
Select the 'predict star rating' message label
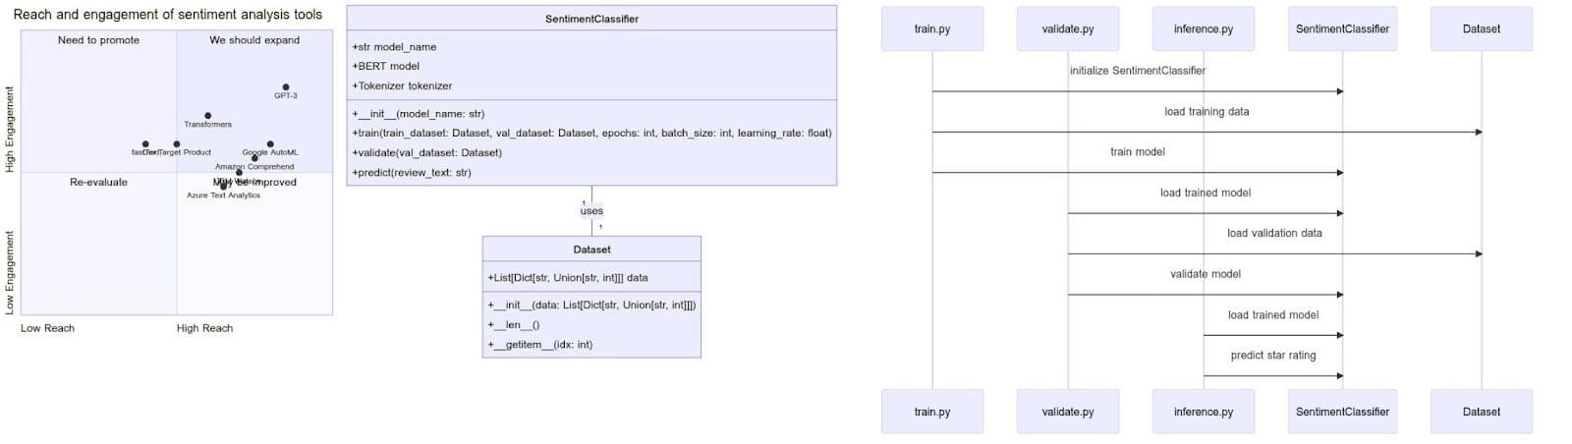tap(1272, 356)
